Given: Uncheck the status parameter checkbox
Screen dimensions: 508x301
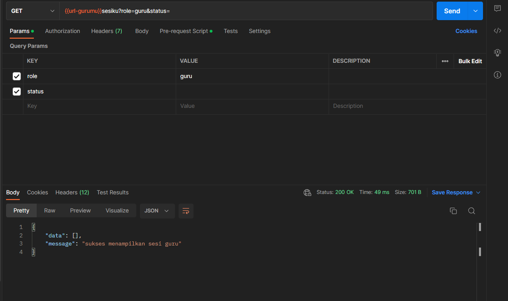Looking at the screenshot, I should point(17,91).
